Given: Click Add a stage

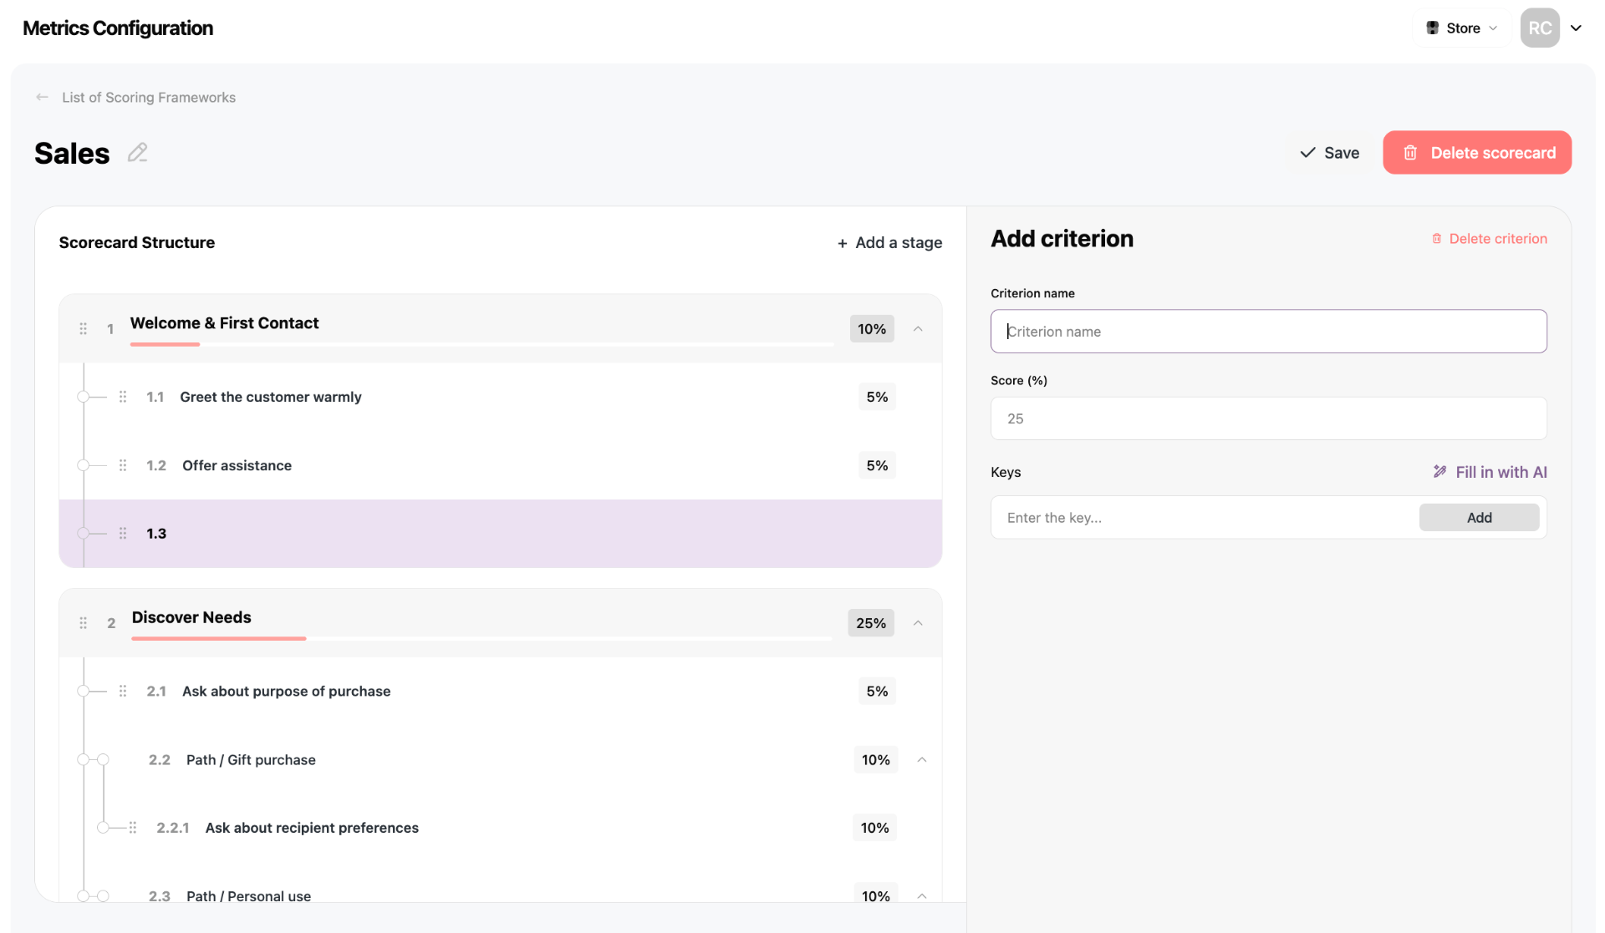Looking at the screenshot, I should [889, 242].
